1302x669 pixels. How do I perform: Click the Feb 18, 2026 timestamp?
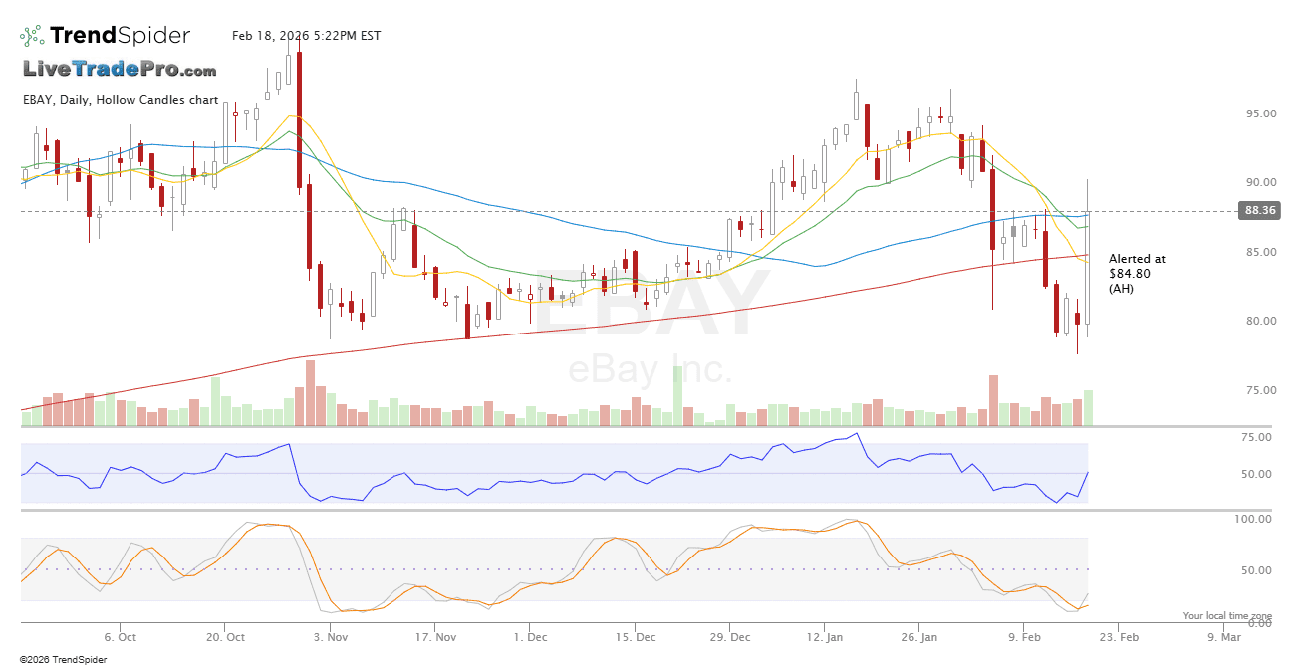point(306,36)
